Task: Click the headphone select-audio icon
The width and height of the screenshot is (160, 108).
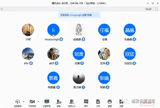Action: [18, 102]
